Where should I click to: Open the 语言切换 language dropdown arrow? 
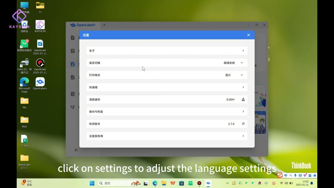pos(242,63)
